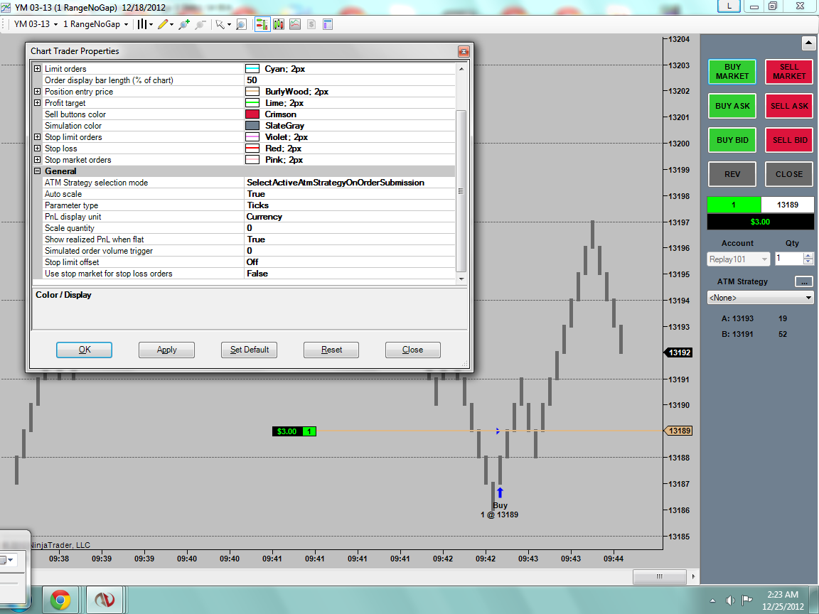Click the Order display bar length value 50
Image resolution: width=819 pixels, height=614 pixels.
pyautogui.click(x=350, y=80)
